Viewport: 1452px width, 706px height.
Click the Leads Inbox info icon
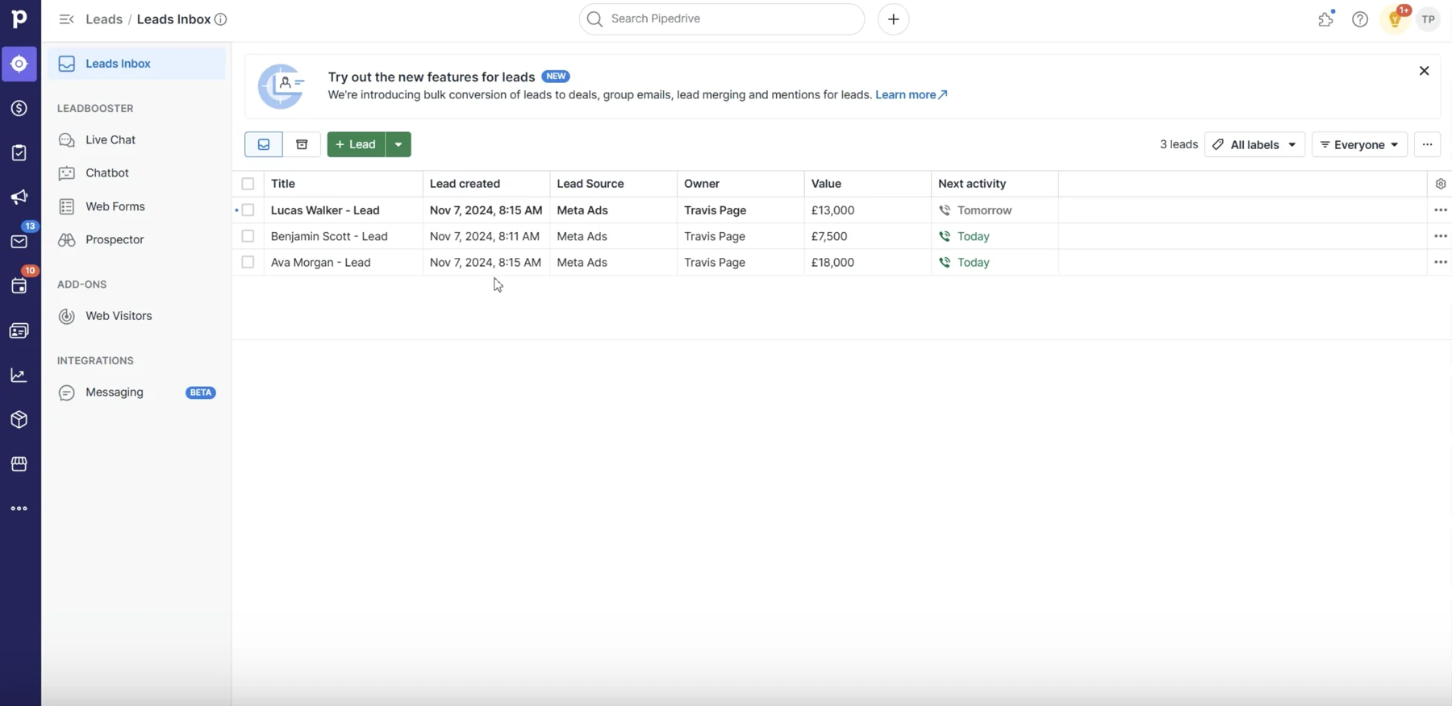click(x=221, y=19)
